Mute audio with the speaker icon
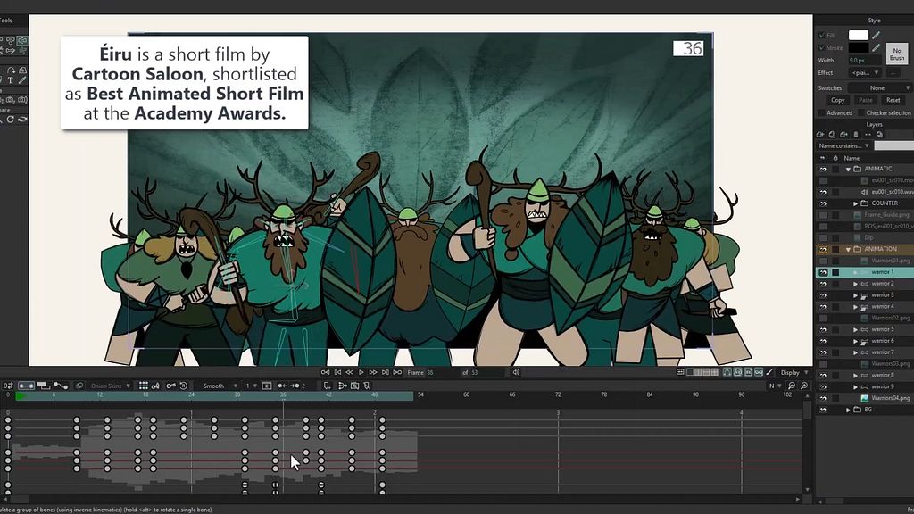The width and height of the screenshot is (914, 514). [x=515, y=372]
